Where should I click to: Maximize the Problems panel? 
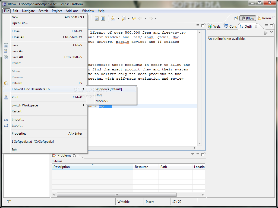[x=203, y=154]
